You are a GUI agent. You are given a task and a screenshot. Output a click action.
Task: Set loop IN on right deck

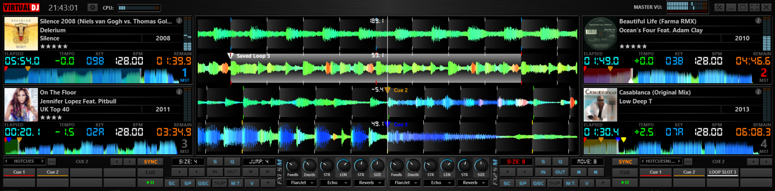coord(543,172)
